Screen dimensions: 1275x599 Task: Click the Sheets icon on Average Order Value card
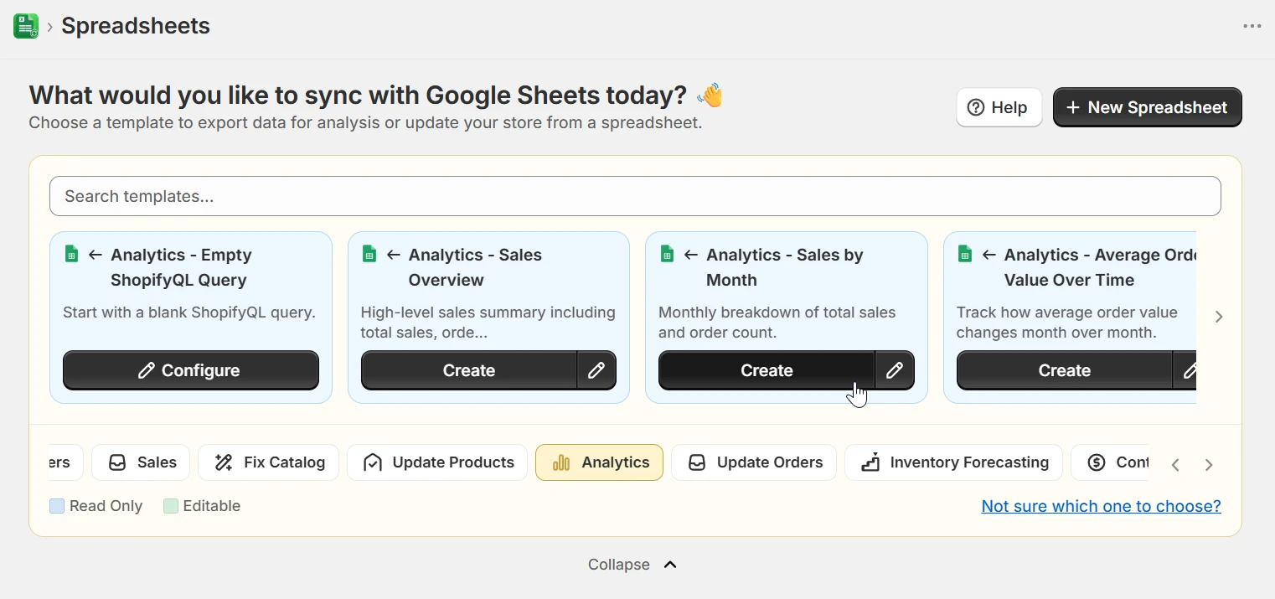(965, 254)
